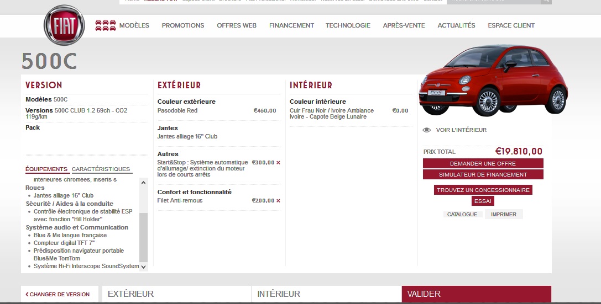Open the Après-Vente menu
Image resolution: width=601 pixels, height=304 pixels.
pos(404,25)
